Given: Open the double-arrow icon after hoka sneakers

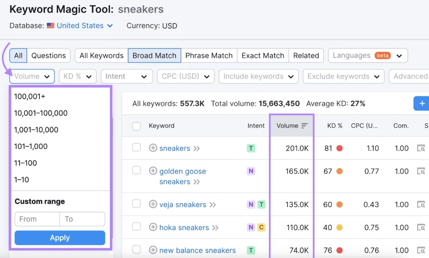Looking at the screenshot, I should tap(215, 227).
